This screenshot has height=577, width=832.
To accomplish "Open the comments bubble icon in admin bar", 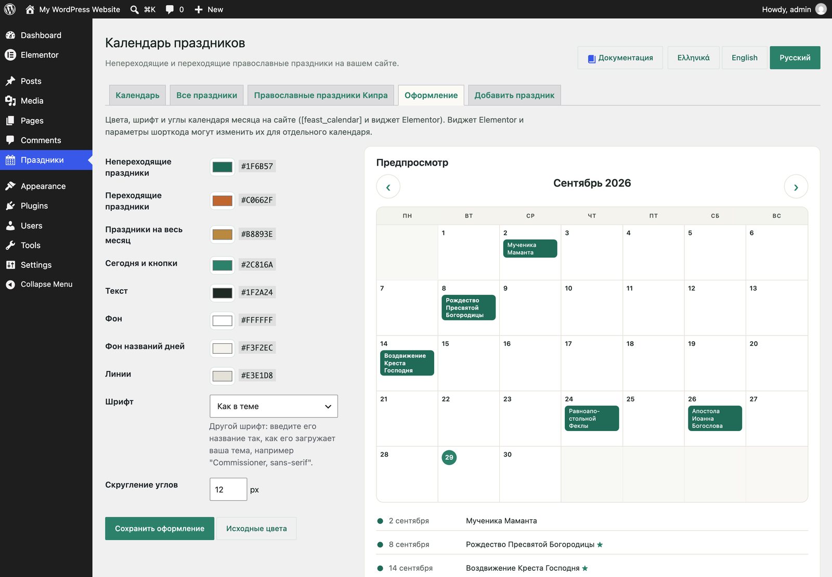I will coord(170,9).
